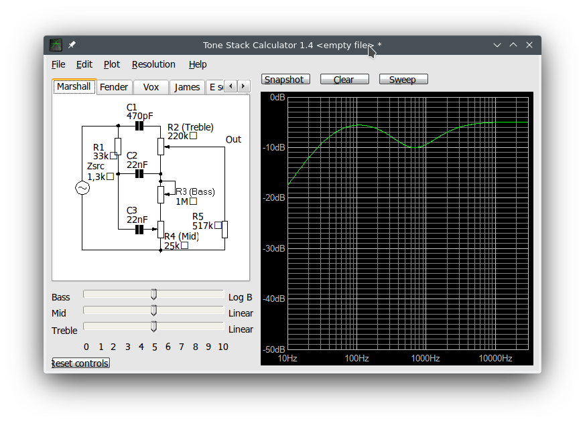Select the Marshall tab
This screenshot has width=585, height=425.
click(74, 86)
